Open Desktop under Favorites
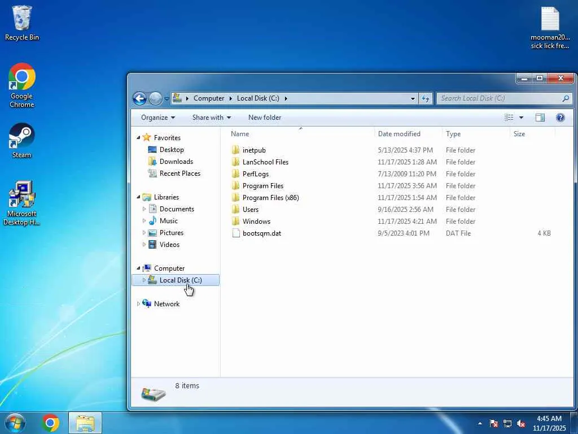 pyautogui.click(x=172, y=149)
